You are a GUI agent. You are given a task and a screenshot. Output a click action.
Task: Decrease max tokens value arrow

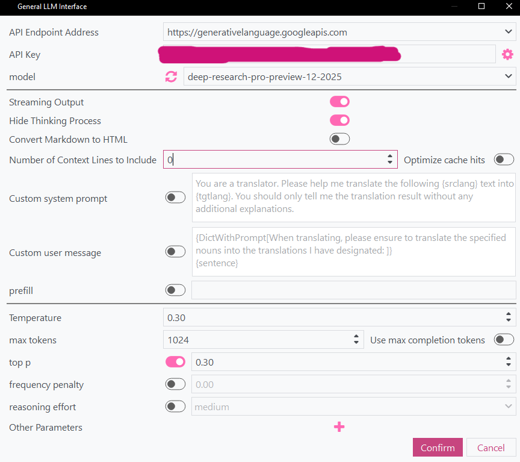(356, 342)
